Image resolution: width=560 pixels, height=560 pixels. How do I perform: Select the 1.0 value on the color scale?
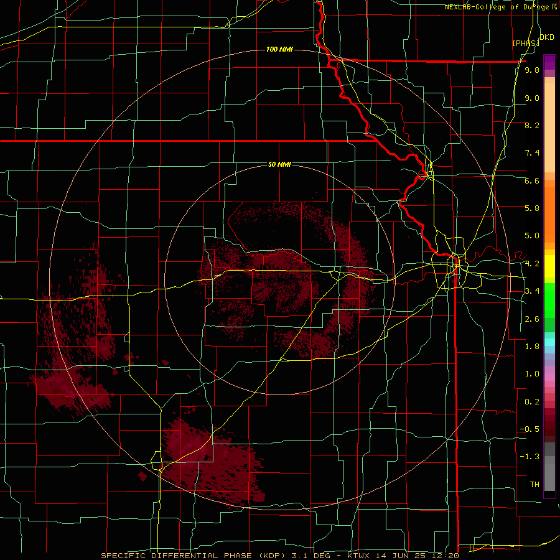pyautogui.click(x=532, y=374)
